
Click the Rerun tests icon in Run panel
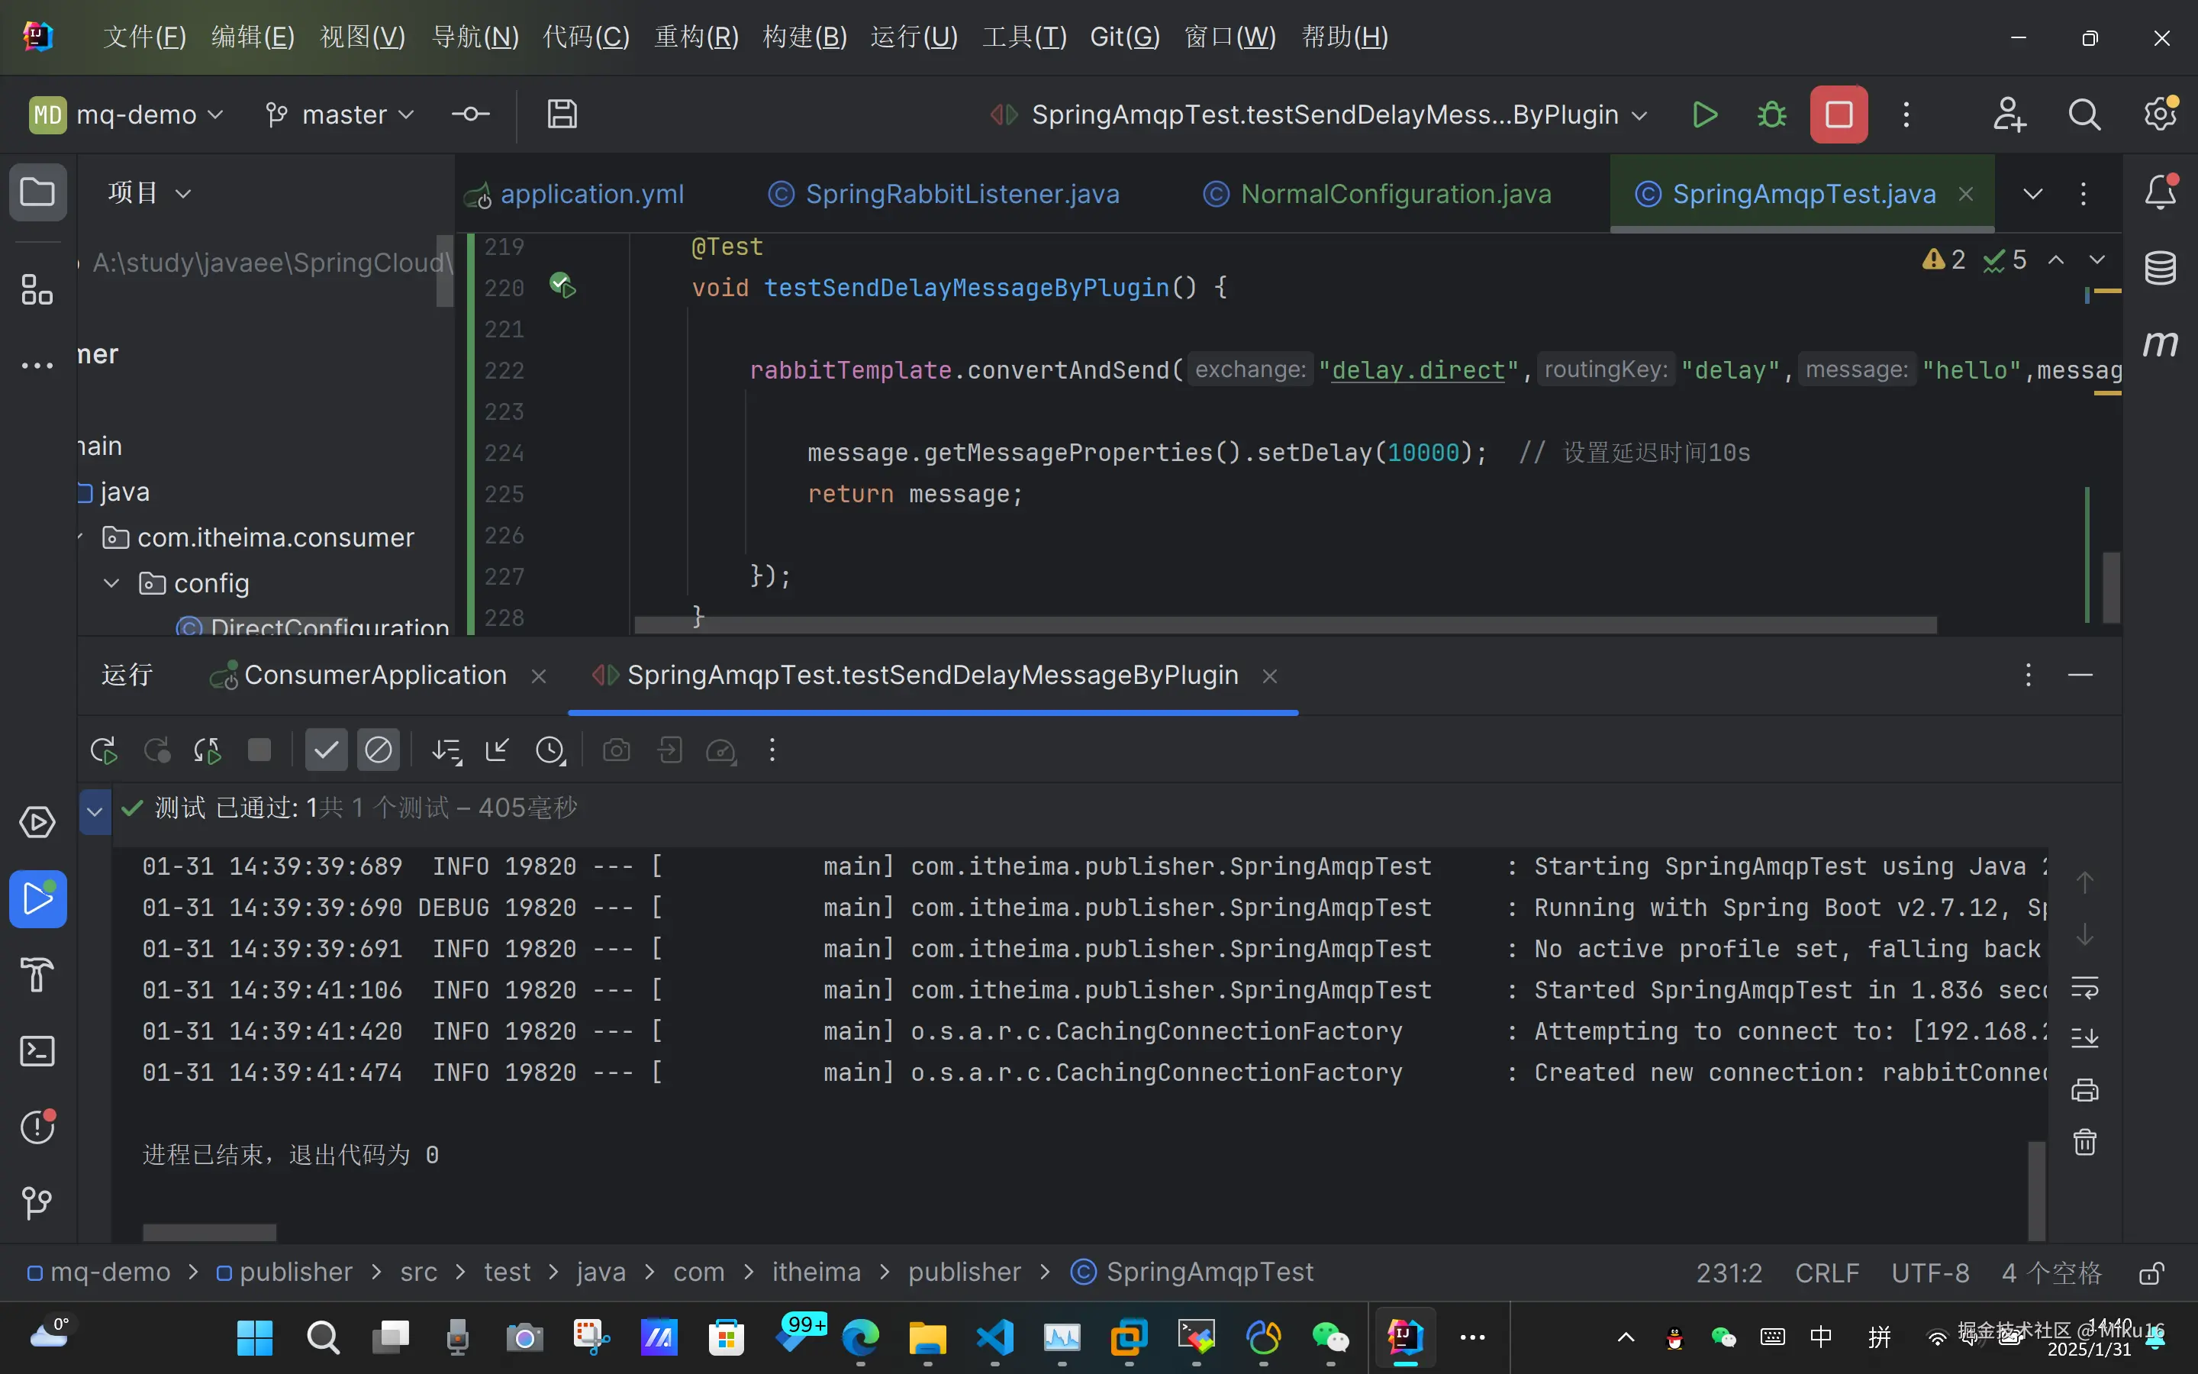click(104, 750)
